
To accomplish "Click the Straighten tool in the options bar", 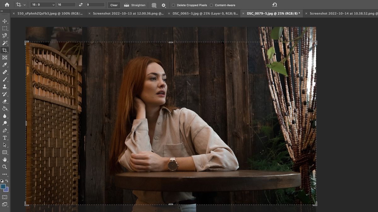I will (x=134, y=5).
